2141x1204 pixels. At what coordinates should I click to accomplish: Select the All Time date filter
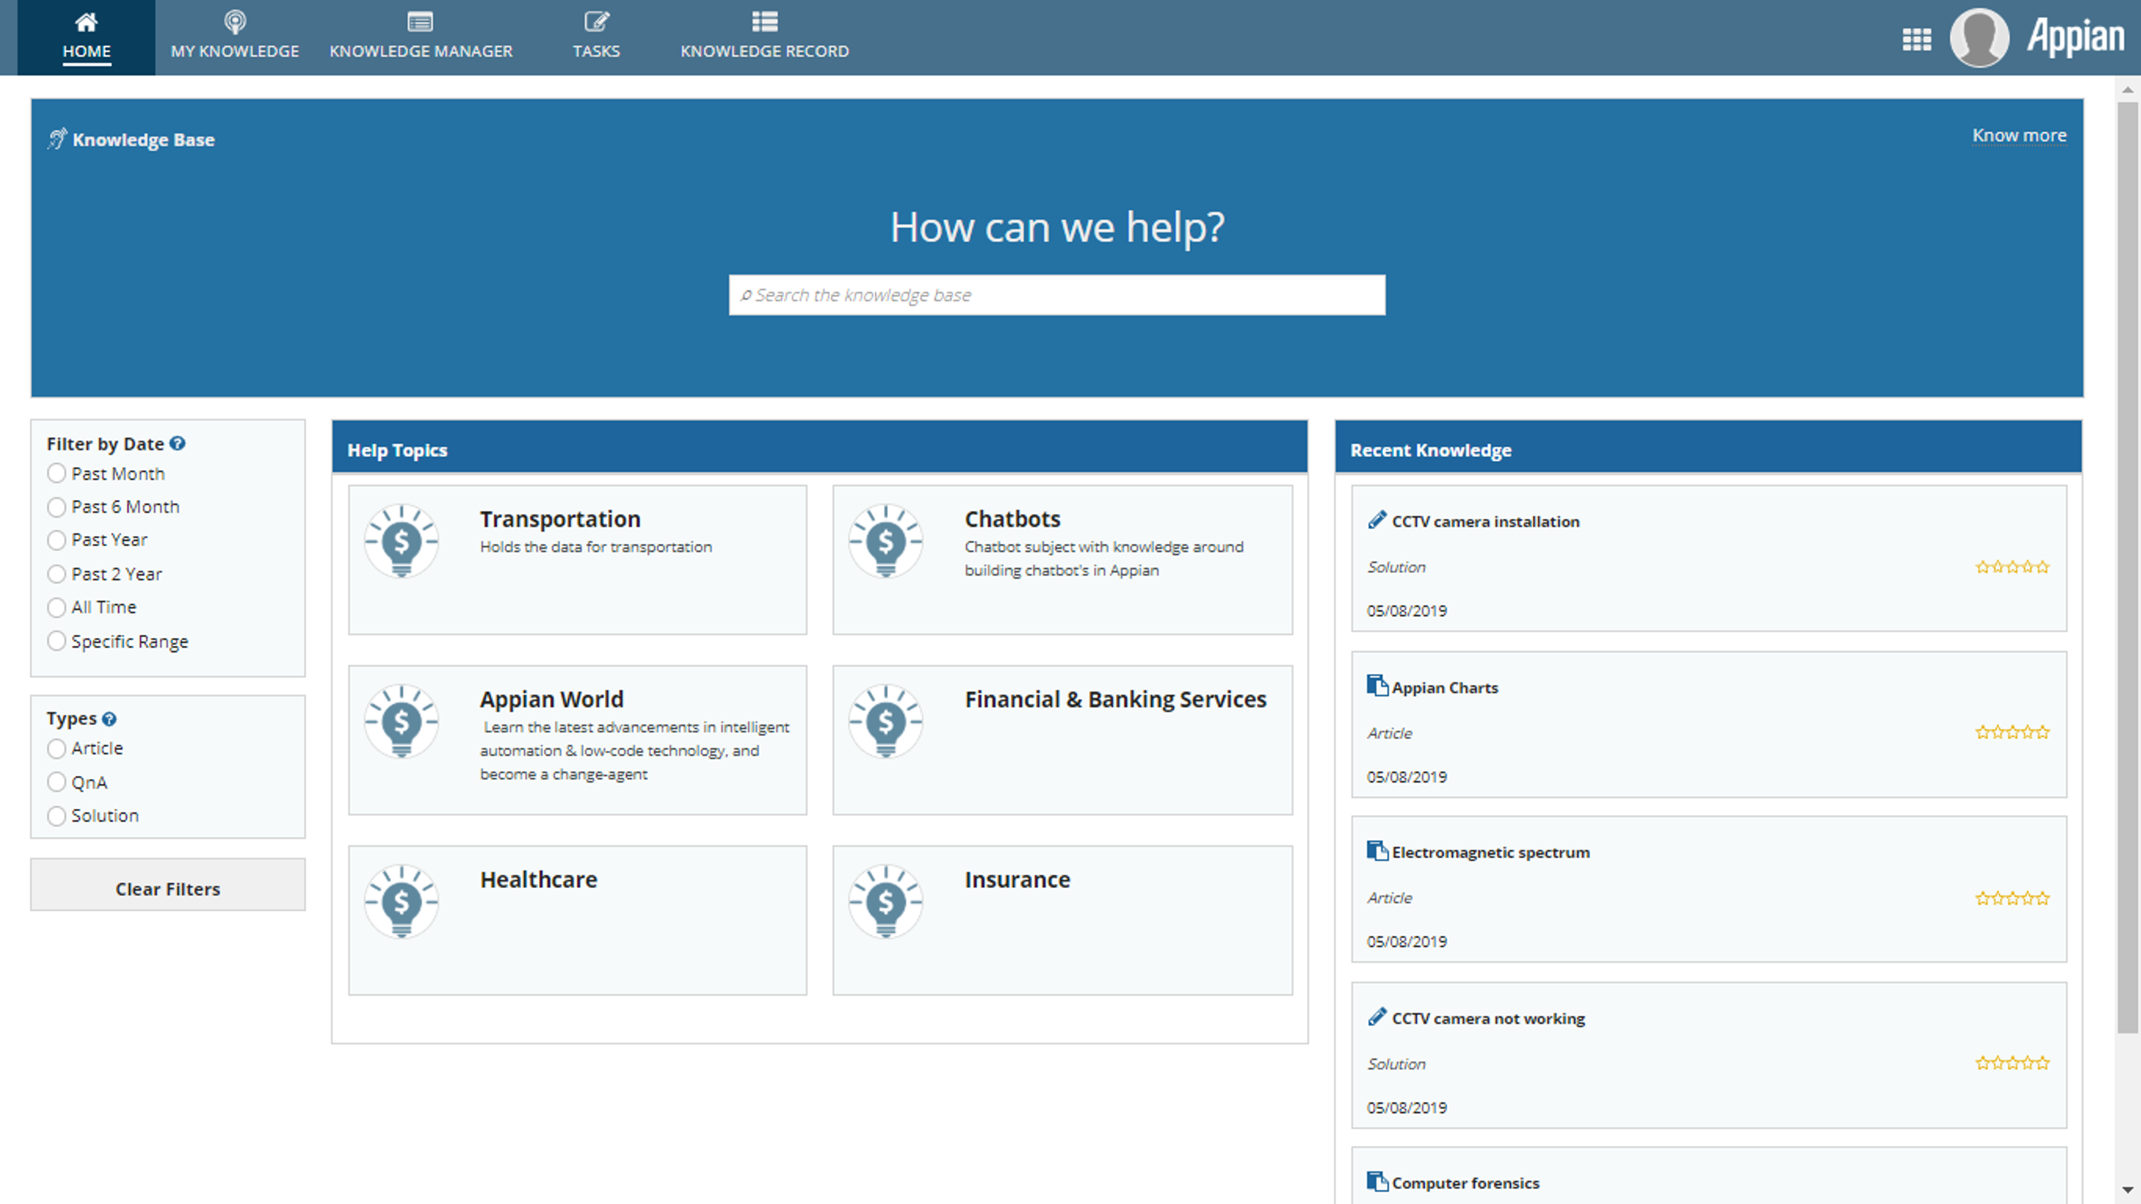(56, 607)
